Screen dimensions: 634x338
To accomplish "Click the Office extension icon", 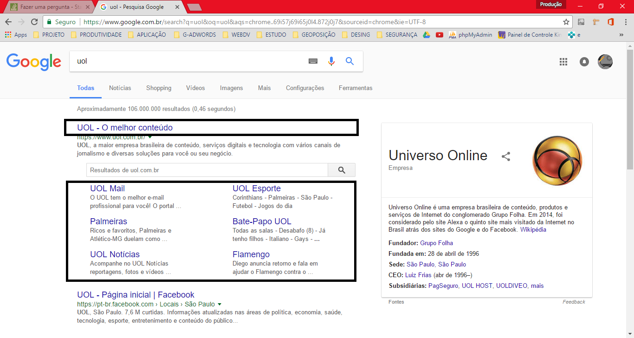I will pyautogui.click(x=611, y=22).
